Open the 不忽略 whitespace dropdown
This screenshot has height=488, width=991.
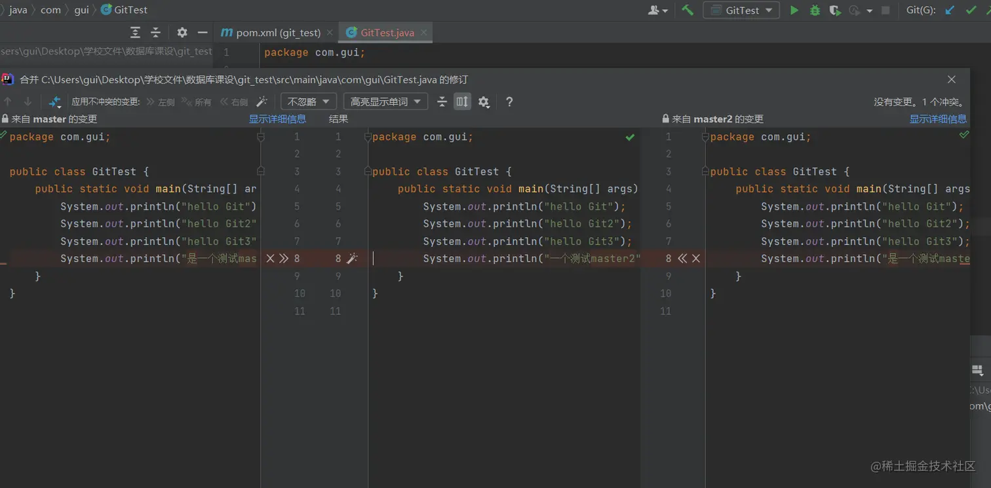tap(309, 102)
